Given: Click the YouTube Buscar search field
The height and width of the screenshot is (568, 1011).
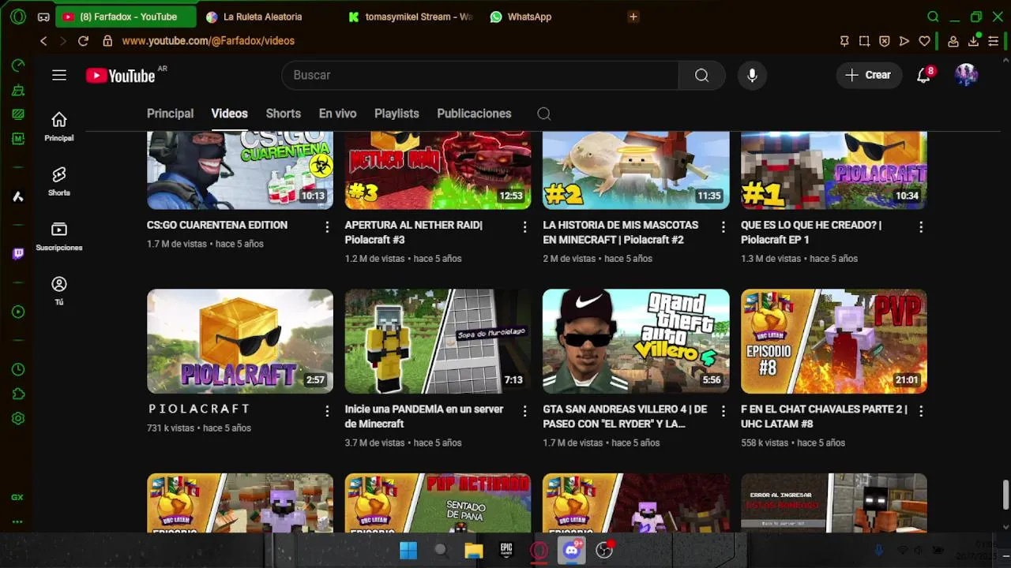Looking at the screenshot, I should [480, 75].
